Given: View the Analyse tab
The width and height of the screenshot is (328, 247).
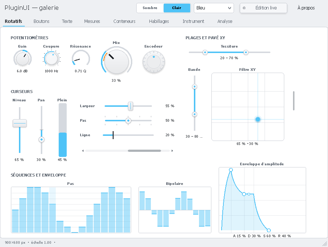Looking at the screenshot, I should coord(225,21).
